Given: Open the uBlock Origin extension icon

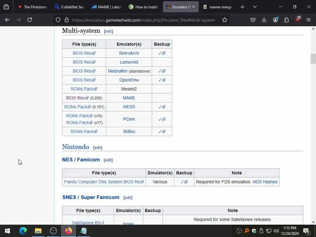Looking at the screenshot, I should point(298,19).
